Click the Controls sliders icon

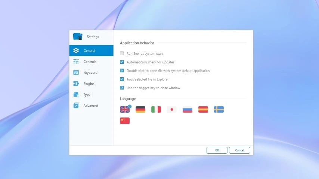76,62
